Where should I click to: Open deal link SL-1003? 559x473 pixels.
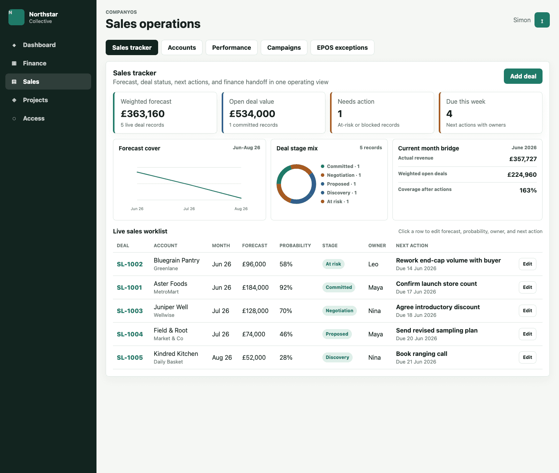click(130, 311)
